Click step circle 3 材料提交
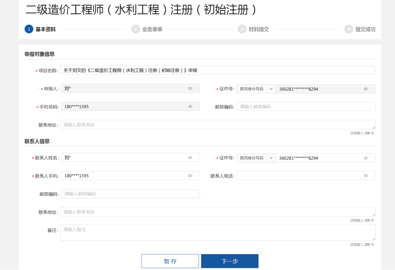Viewport: 395px width, 270px height. (x=242, y=29)
